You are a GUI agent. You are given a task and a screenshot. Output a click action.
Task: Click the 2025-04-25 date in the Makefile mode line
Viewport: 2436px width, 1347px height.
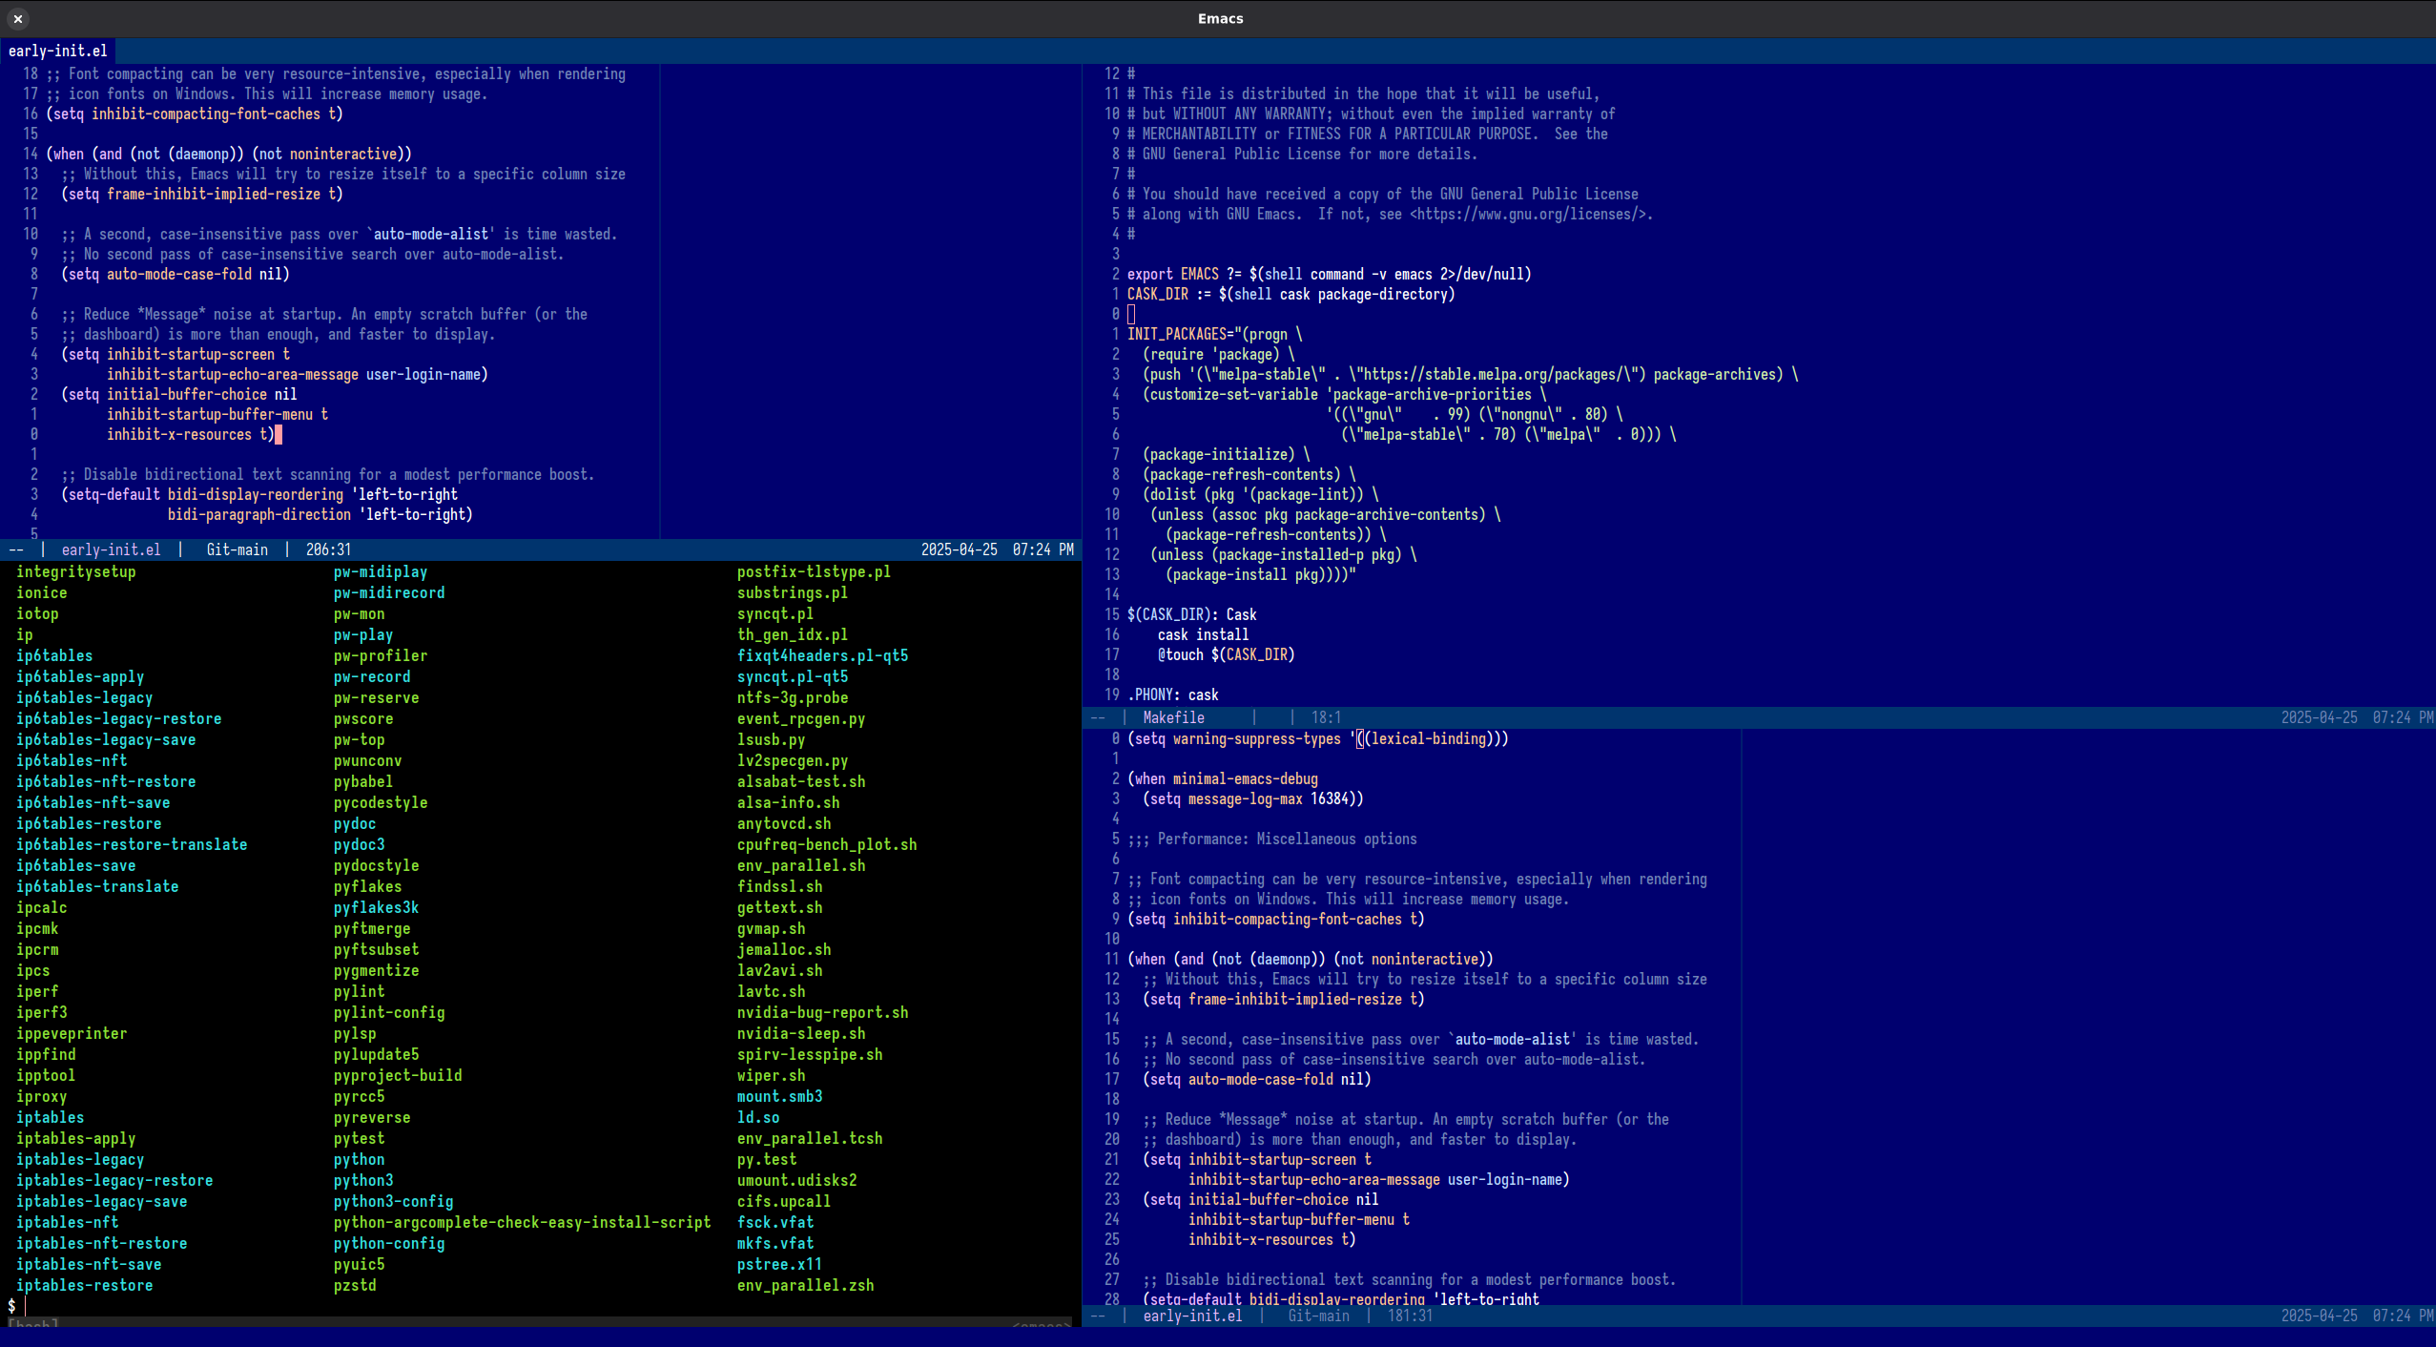coord(2319,717)
